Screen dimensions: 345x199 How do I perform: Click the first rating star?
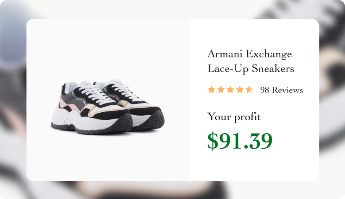[212, 90]
